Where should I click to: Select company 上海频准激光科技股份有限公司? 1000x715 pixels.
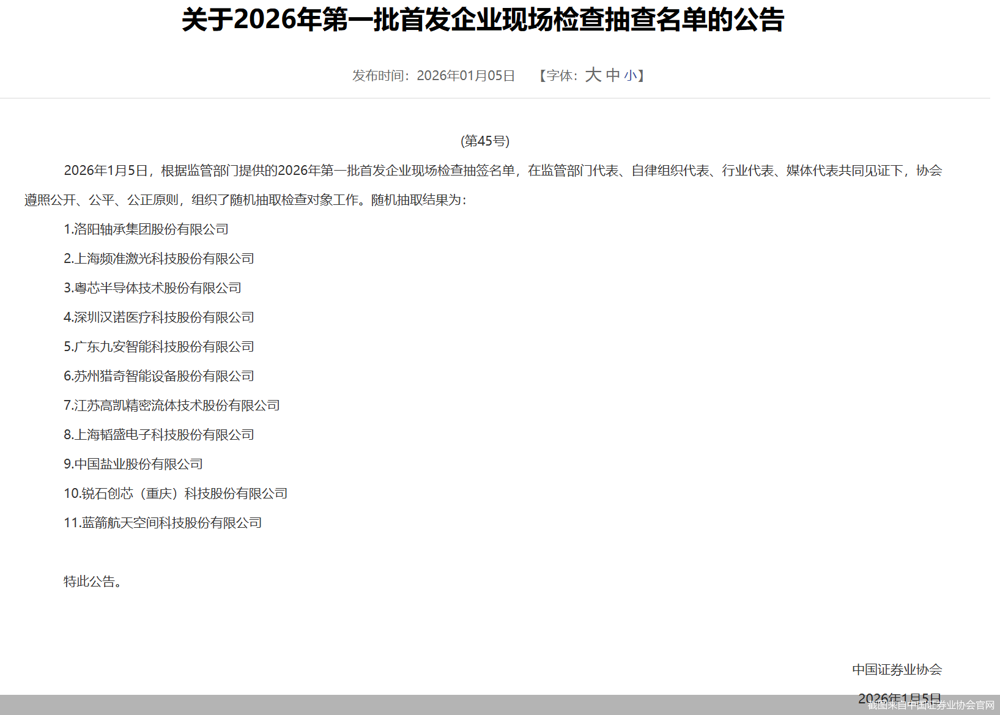click(159, 258)
